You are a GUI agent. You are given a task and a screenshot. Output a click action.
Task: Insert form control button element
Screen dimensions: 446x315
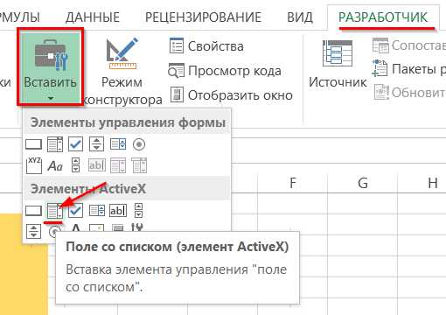[x=33, y=144]
